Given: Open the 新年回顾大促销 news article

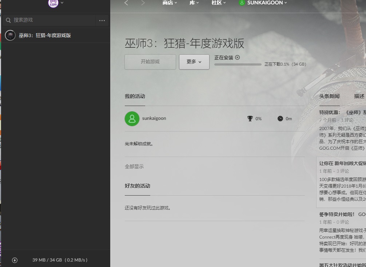Looking at the screenshot, I should point(342,164).
